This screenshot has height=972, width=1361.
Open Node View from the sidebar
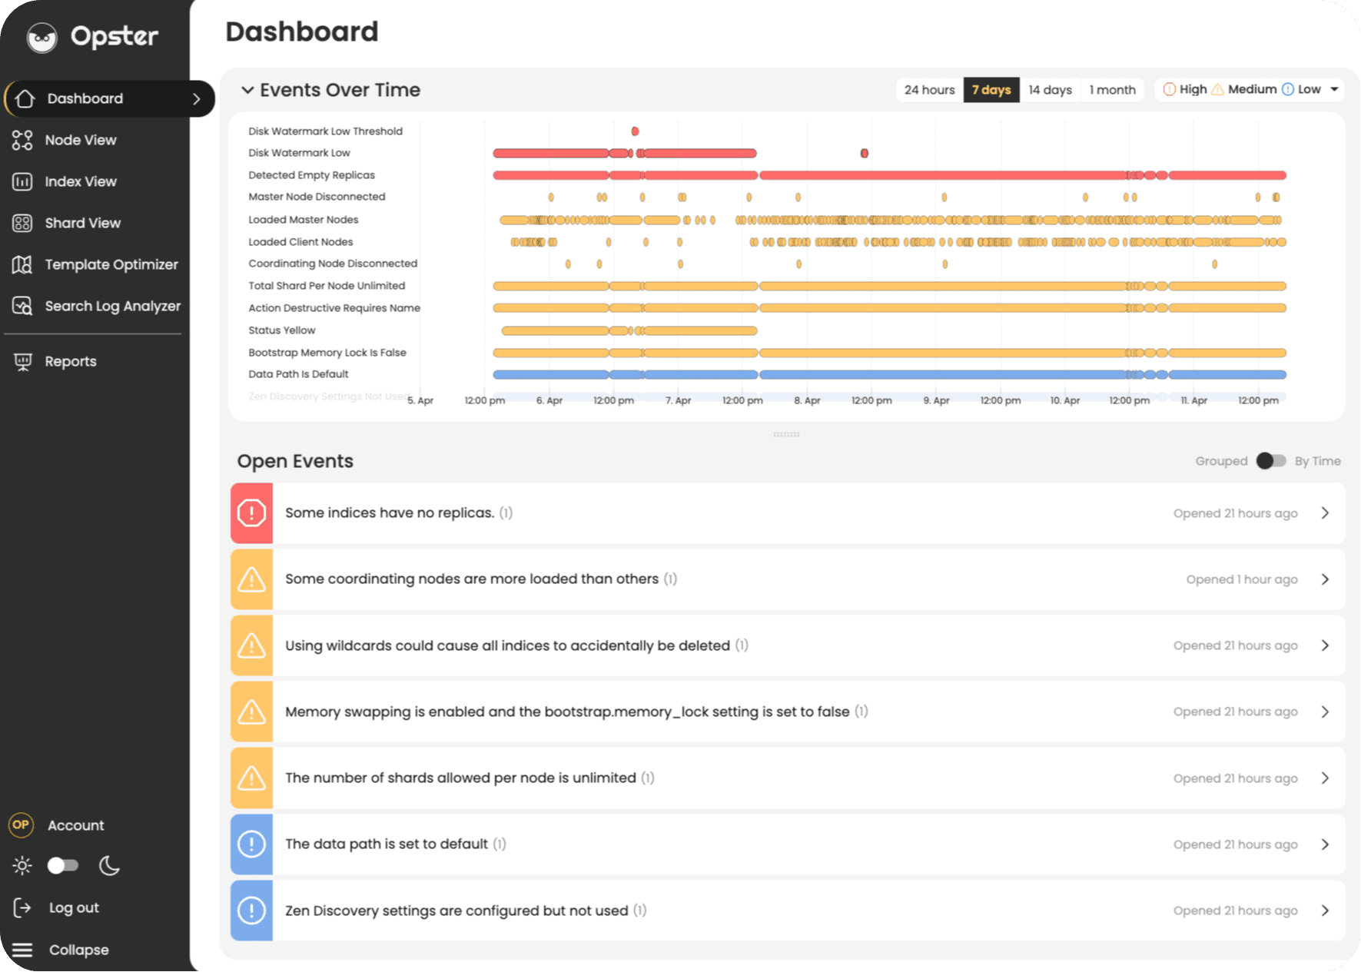point(81,140)
